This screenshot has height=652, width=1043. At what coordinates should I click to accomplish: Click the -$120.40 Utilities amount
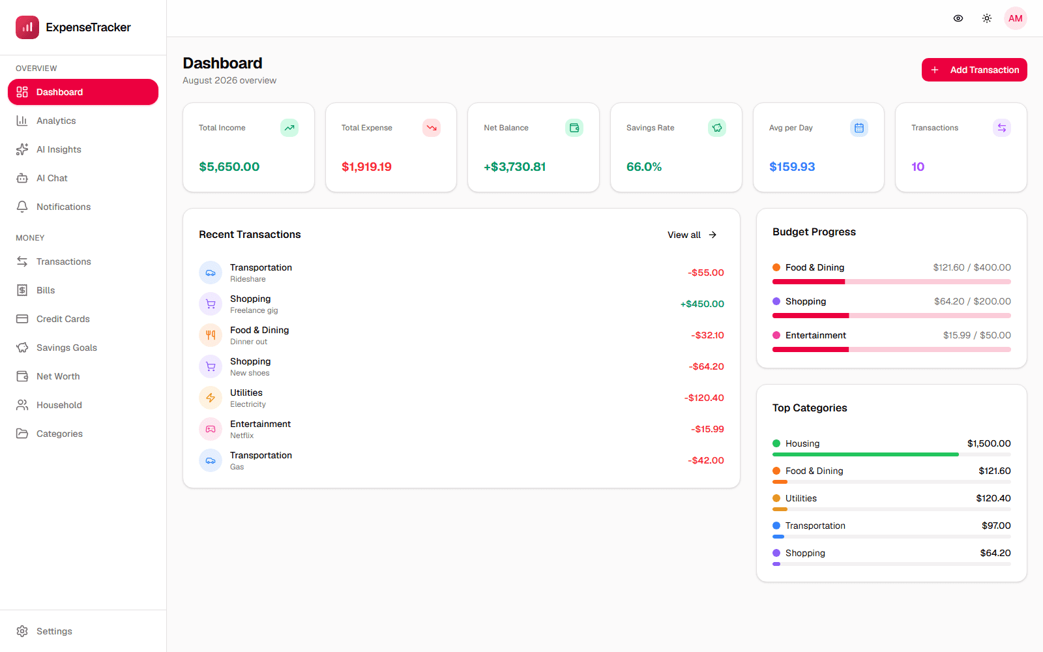click(x=704, y=398)
